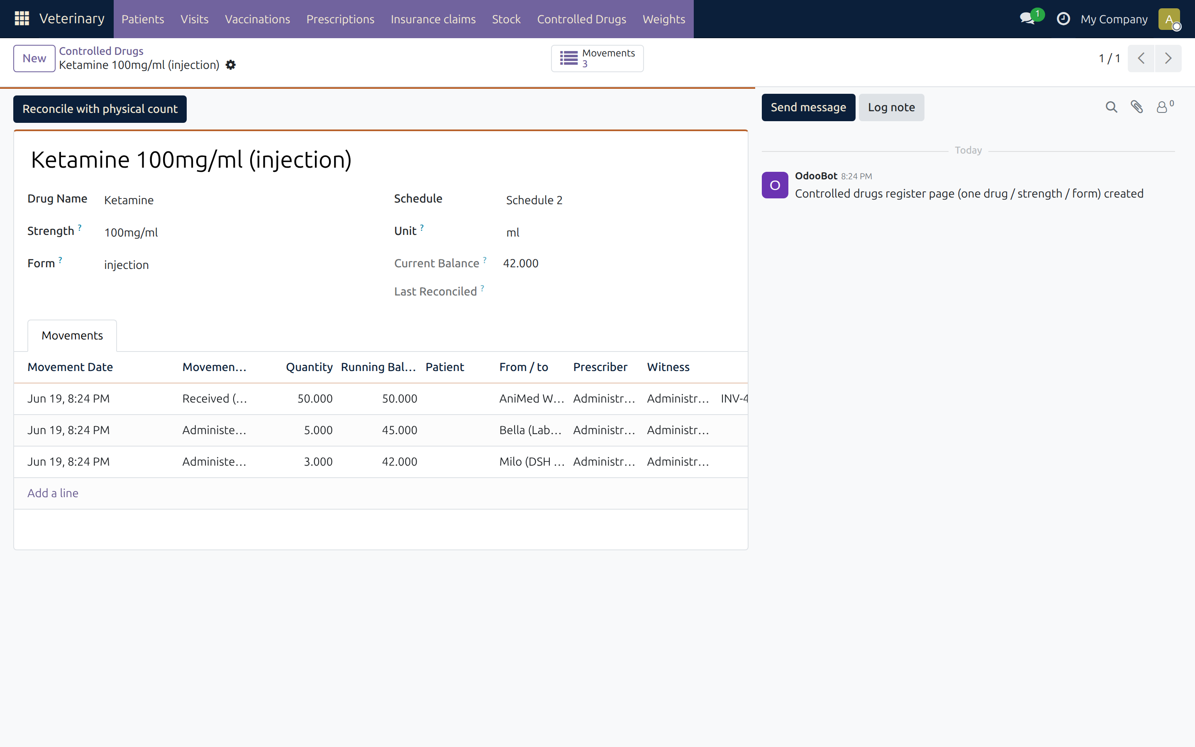Image resolution: width=1195 pixels, height=747 pixels.
Task: Click the Current Balance value 42.000
Action: pos(520,264)
